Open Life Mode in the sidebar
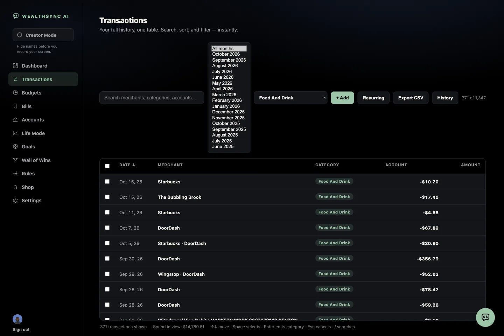This screenshot has width=504, height=336. coord(43,133)
